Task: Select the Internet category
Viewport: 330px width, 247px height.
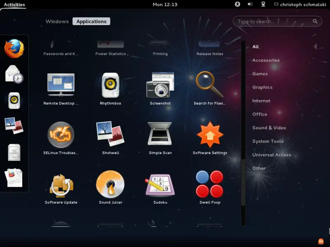Action: point(261,101)
